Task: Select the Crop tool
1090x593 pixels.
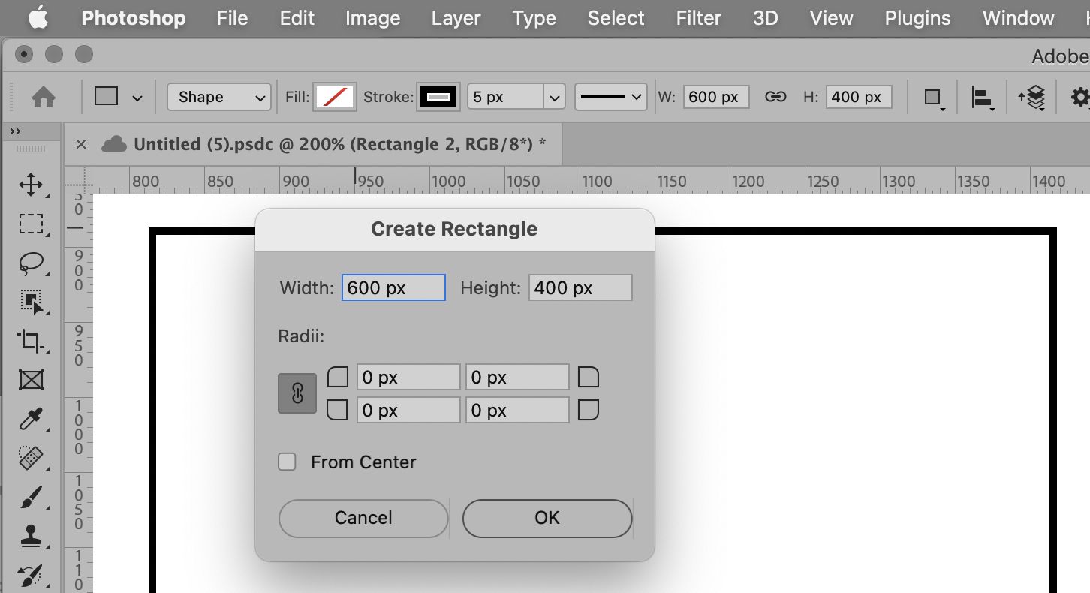Action: coord(31,342)
